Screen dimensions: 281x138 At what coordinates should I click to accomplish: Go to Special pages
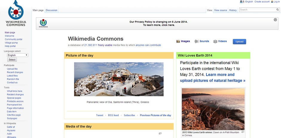(14, 98)
